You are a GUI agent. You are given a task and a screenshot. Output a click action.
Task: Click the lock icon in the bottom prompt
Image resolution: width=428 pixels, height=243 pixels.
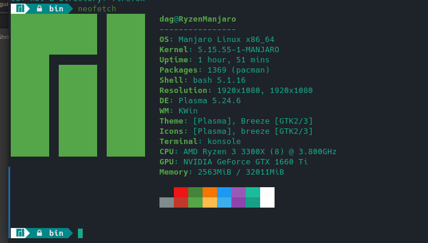click(x=40, y=233)
